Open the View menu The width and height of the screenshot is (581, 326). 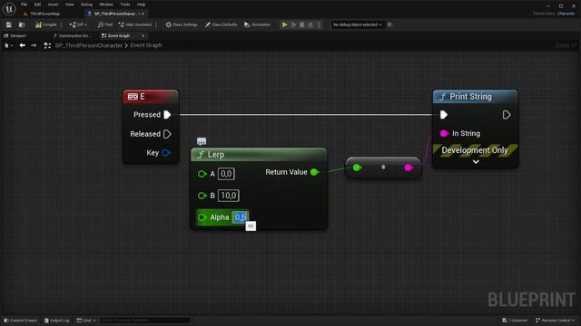69,5
